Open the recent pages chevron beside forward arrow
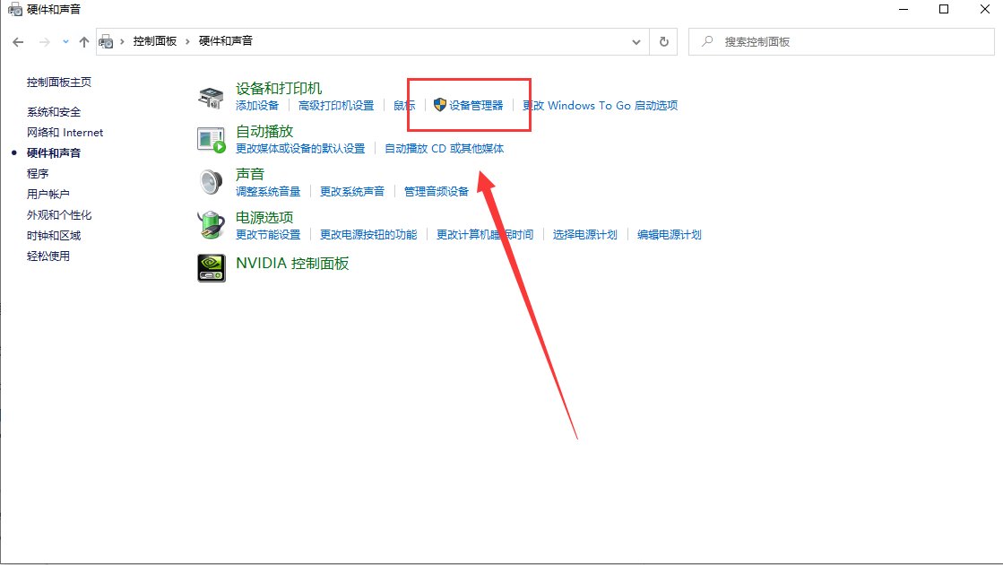This screenshot has width=1003, height=565. 65,41
